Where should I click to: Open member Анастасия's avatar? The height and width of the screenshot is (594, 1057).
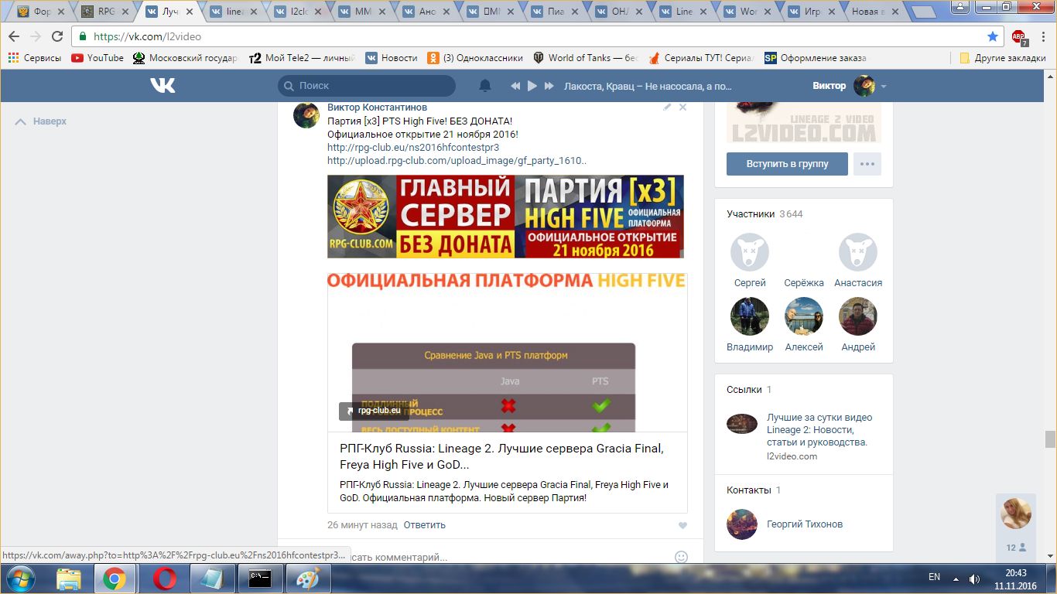858,252
